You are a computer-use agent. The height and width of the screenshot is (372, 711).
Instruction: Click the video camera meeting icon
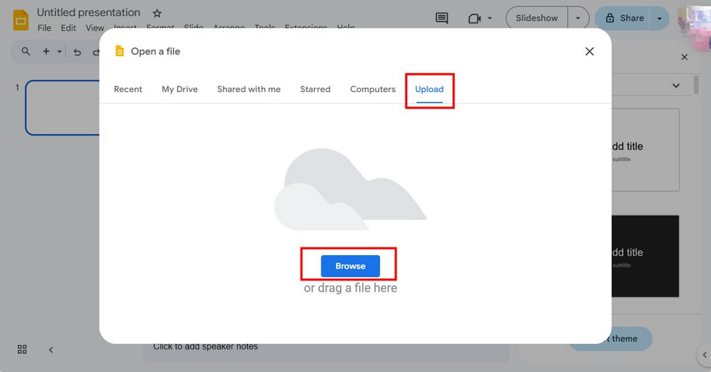474,19
